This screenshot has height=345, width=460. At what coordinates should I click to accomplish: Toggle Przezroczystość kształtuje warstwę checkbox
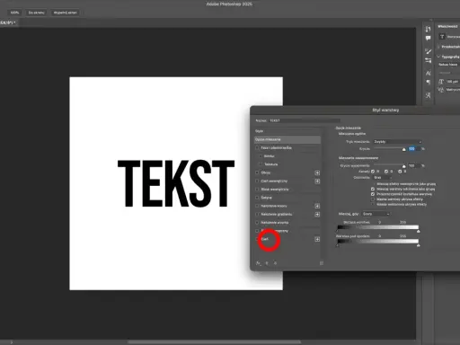point(373,194)
